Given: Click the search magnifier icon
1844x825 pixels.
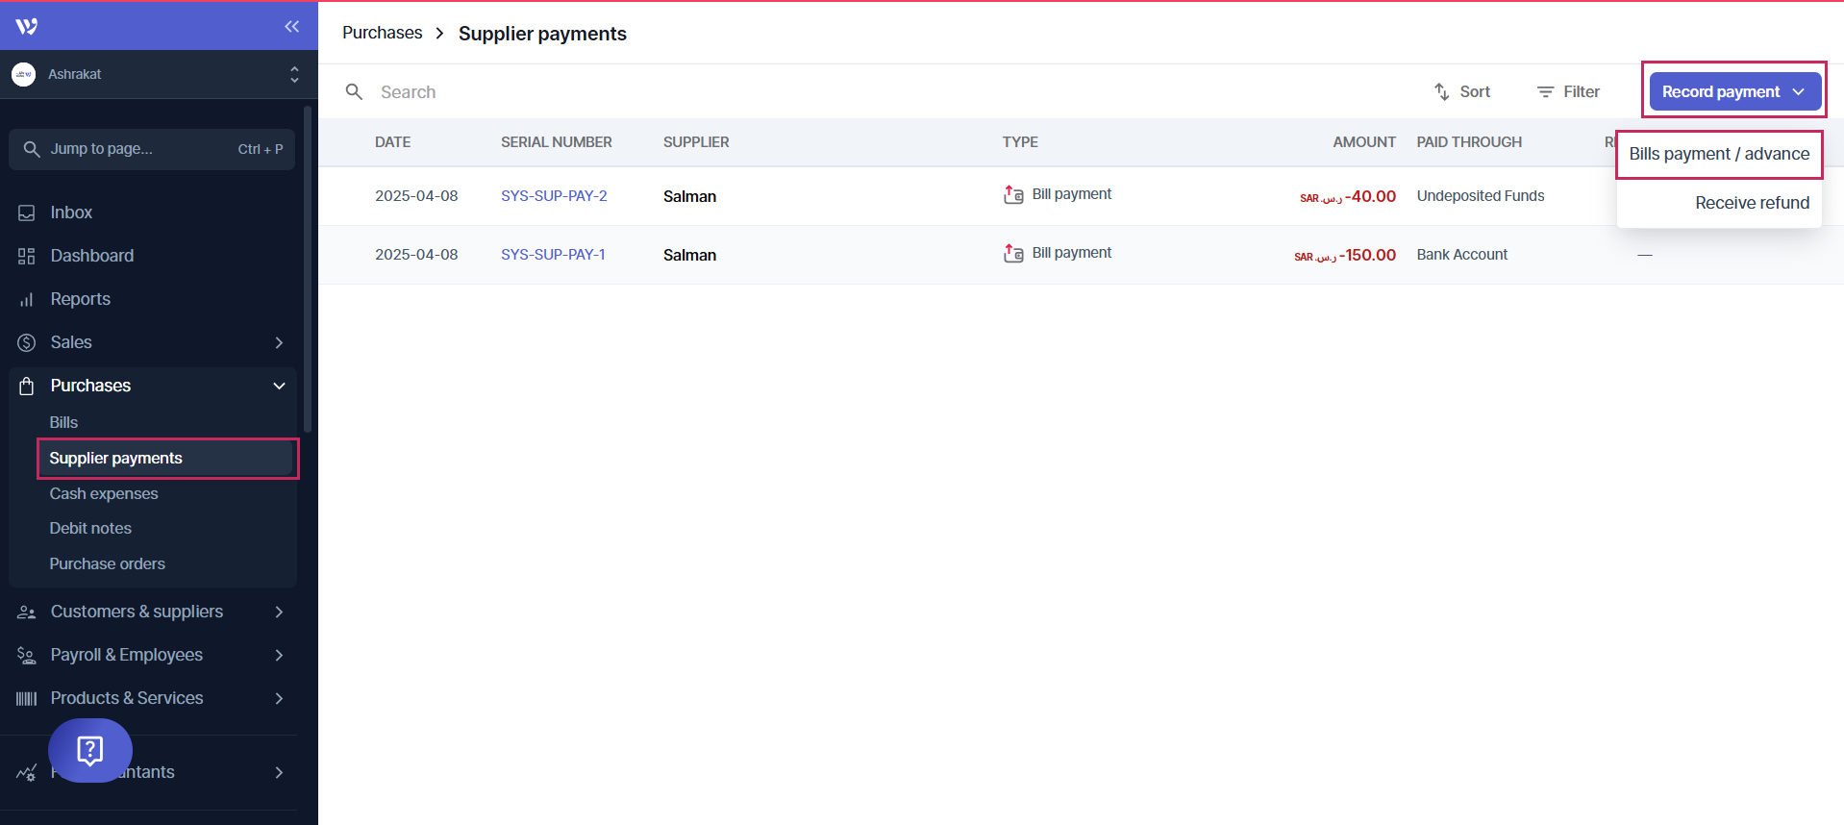Looking at the screenshot, I should pyautogui.click(x=354, y=91).
